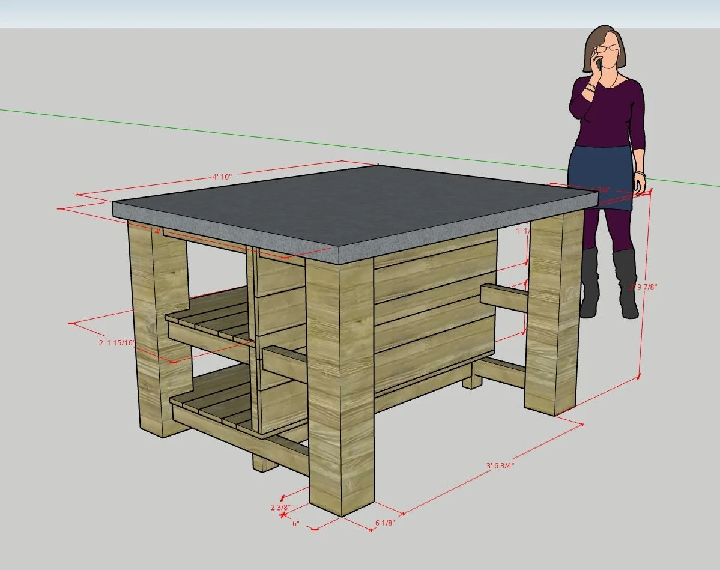Viewport: 720px width, 570px height.
Task: Select the 3' 6 3/4" dimension label
Action: click(500, 465)
